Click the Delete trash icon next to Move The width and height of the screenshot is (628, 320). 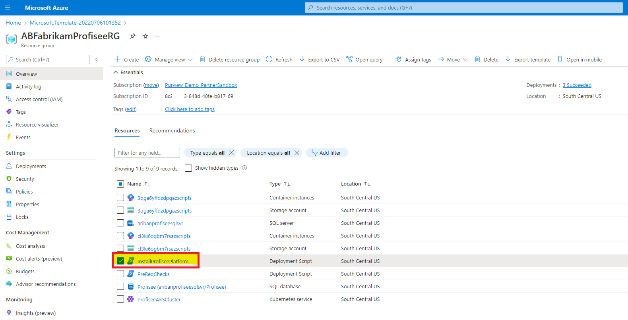tap(477, 59)
